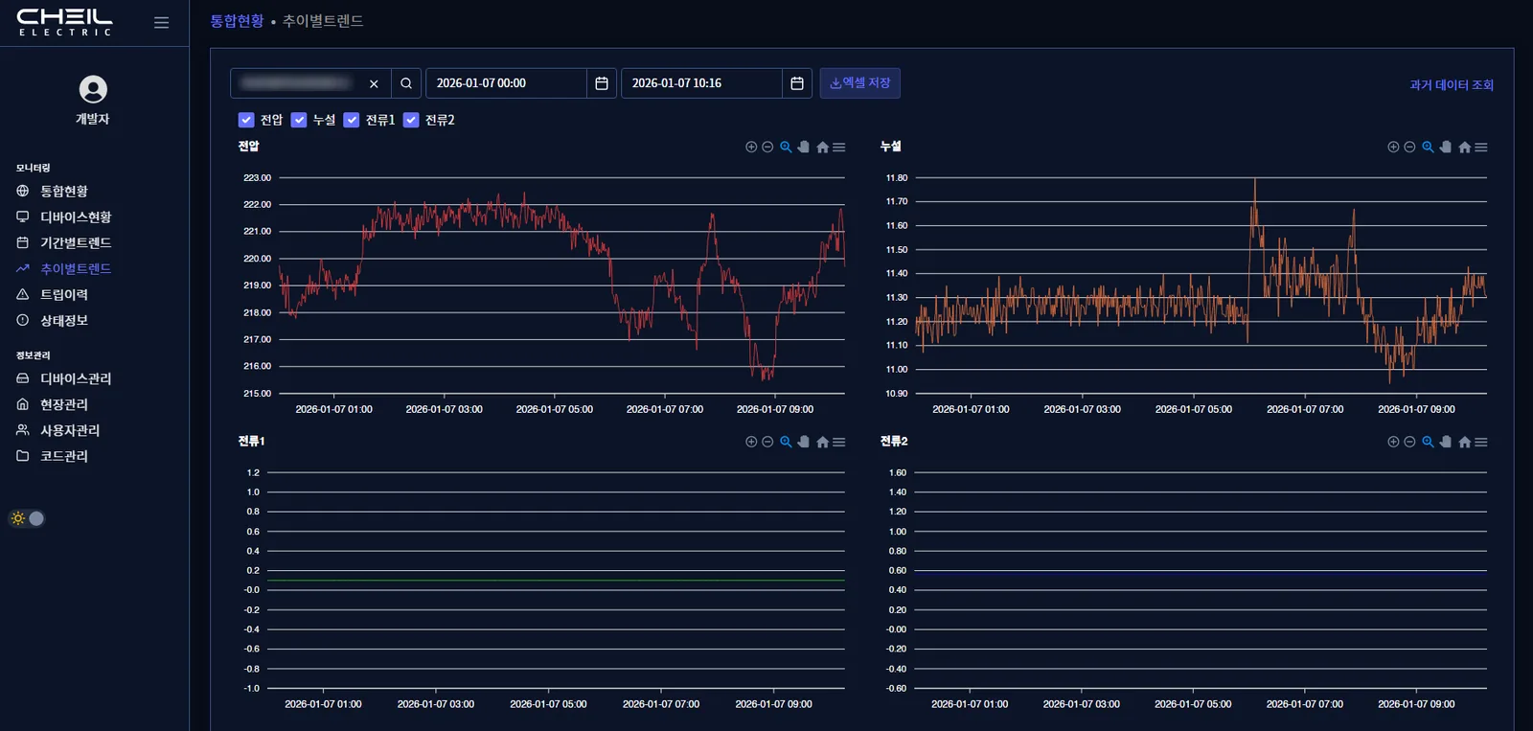Viewport: 1533px width, 731px height.
Task: Zoom out on the 누설 chart
Action: coord(1409,147)
